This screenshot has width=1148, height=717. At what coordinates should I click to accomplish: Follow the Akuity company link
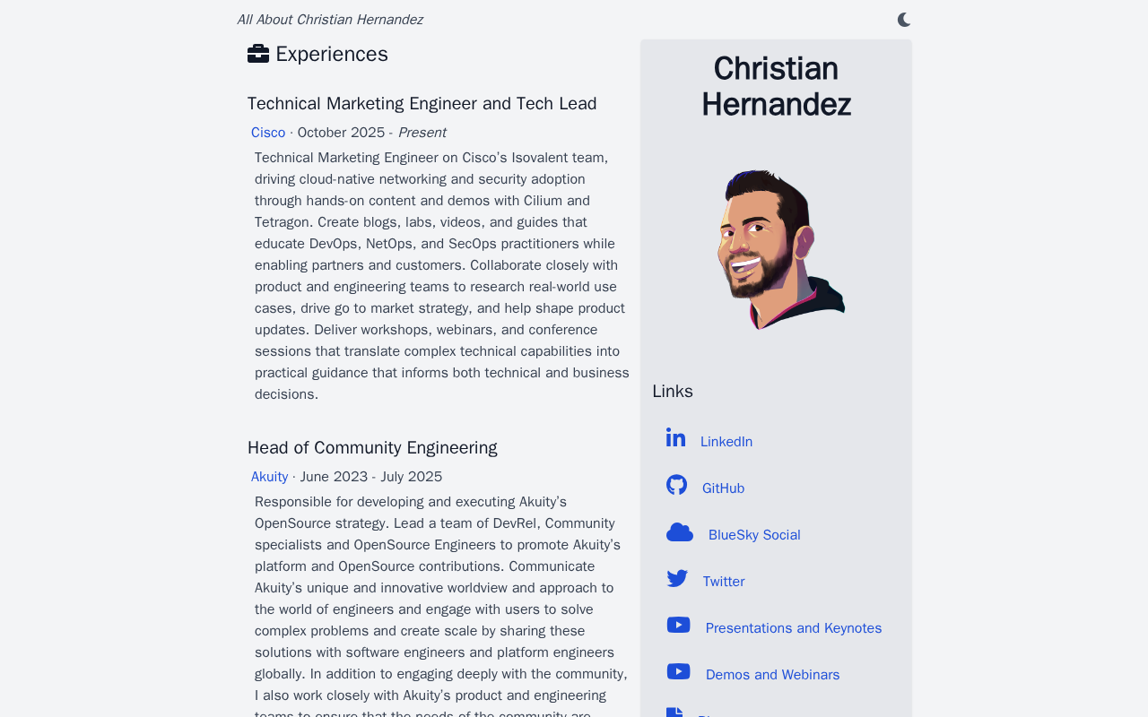click(270, 477)
